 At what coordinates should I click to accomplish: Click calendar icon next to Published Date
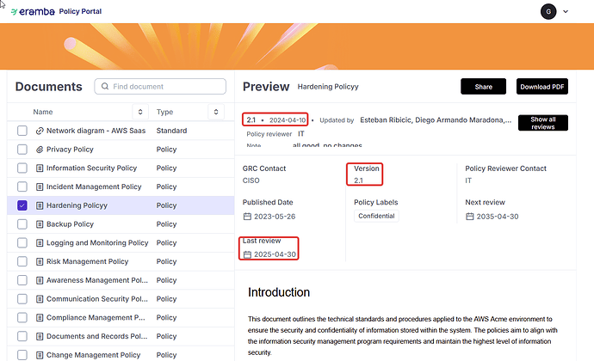click(247, 217)
